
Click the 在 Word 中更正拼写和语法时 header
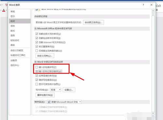click(x=49, y=62)
